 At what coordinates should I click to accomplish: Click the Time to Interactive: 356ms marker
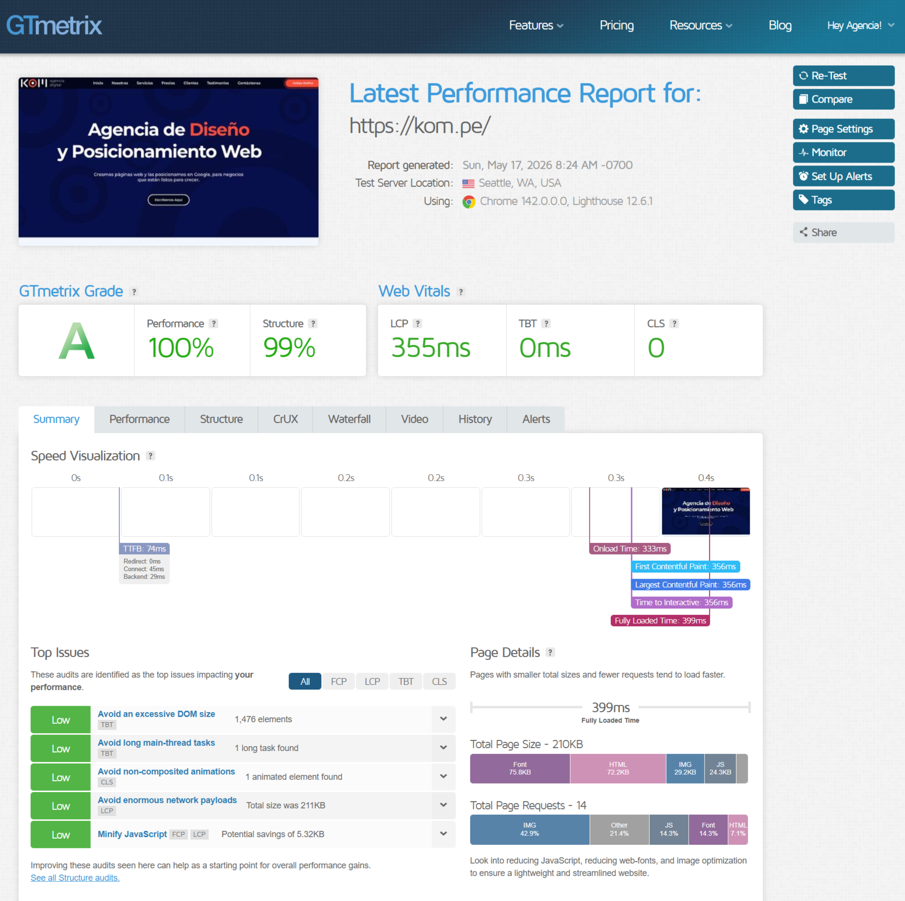[681, 603]
